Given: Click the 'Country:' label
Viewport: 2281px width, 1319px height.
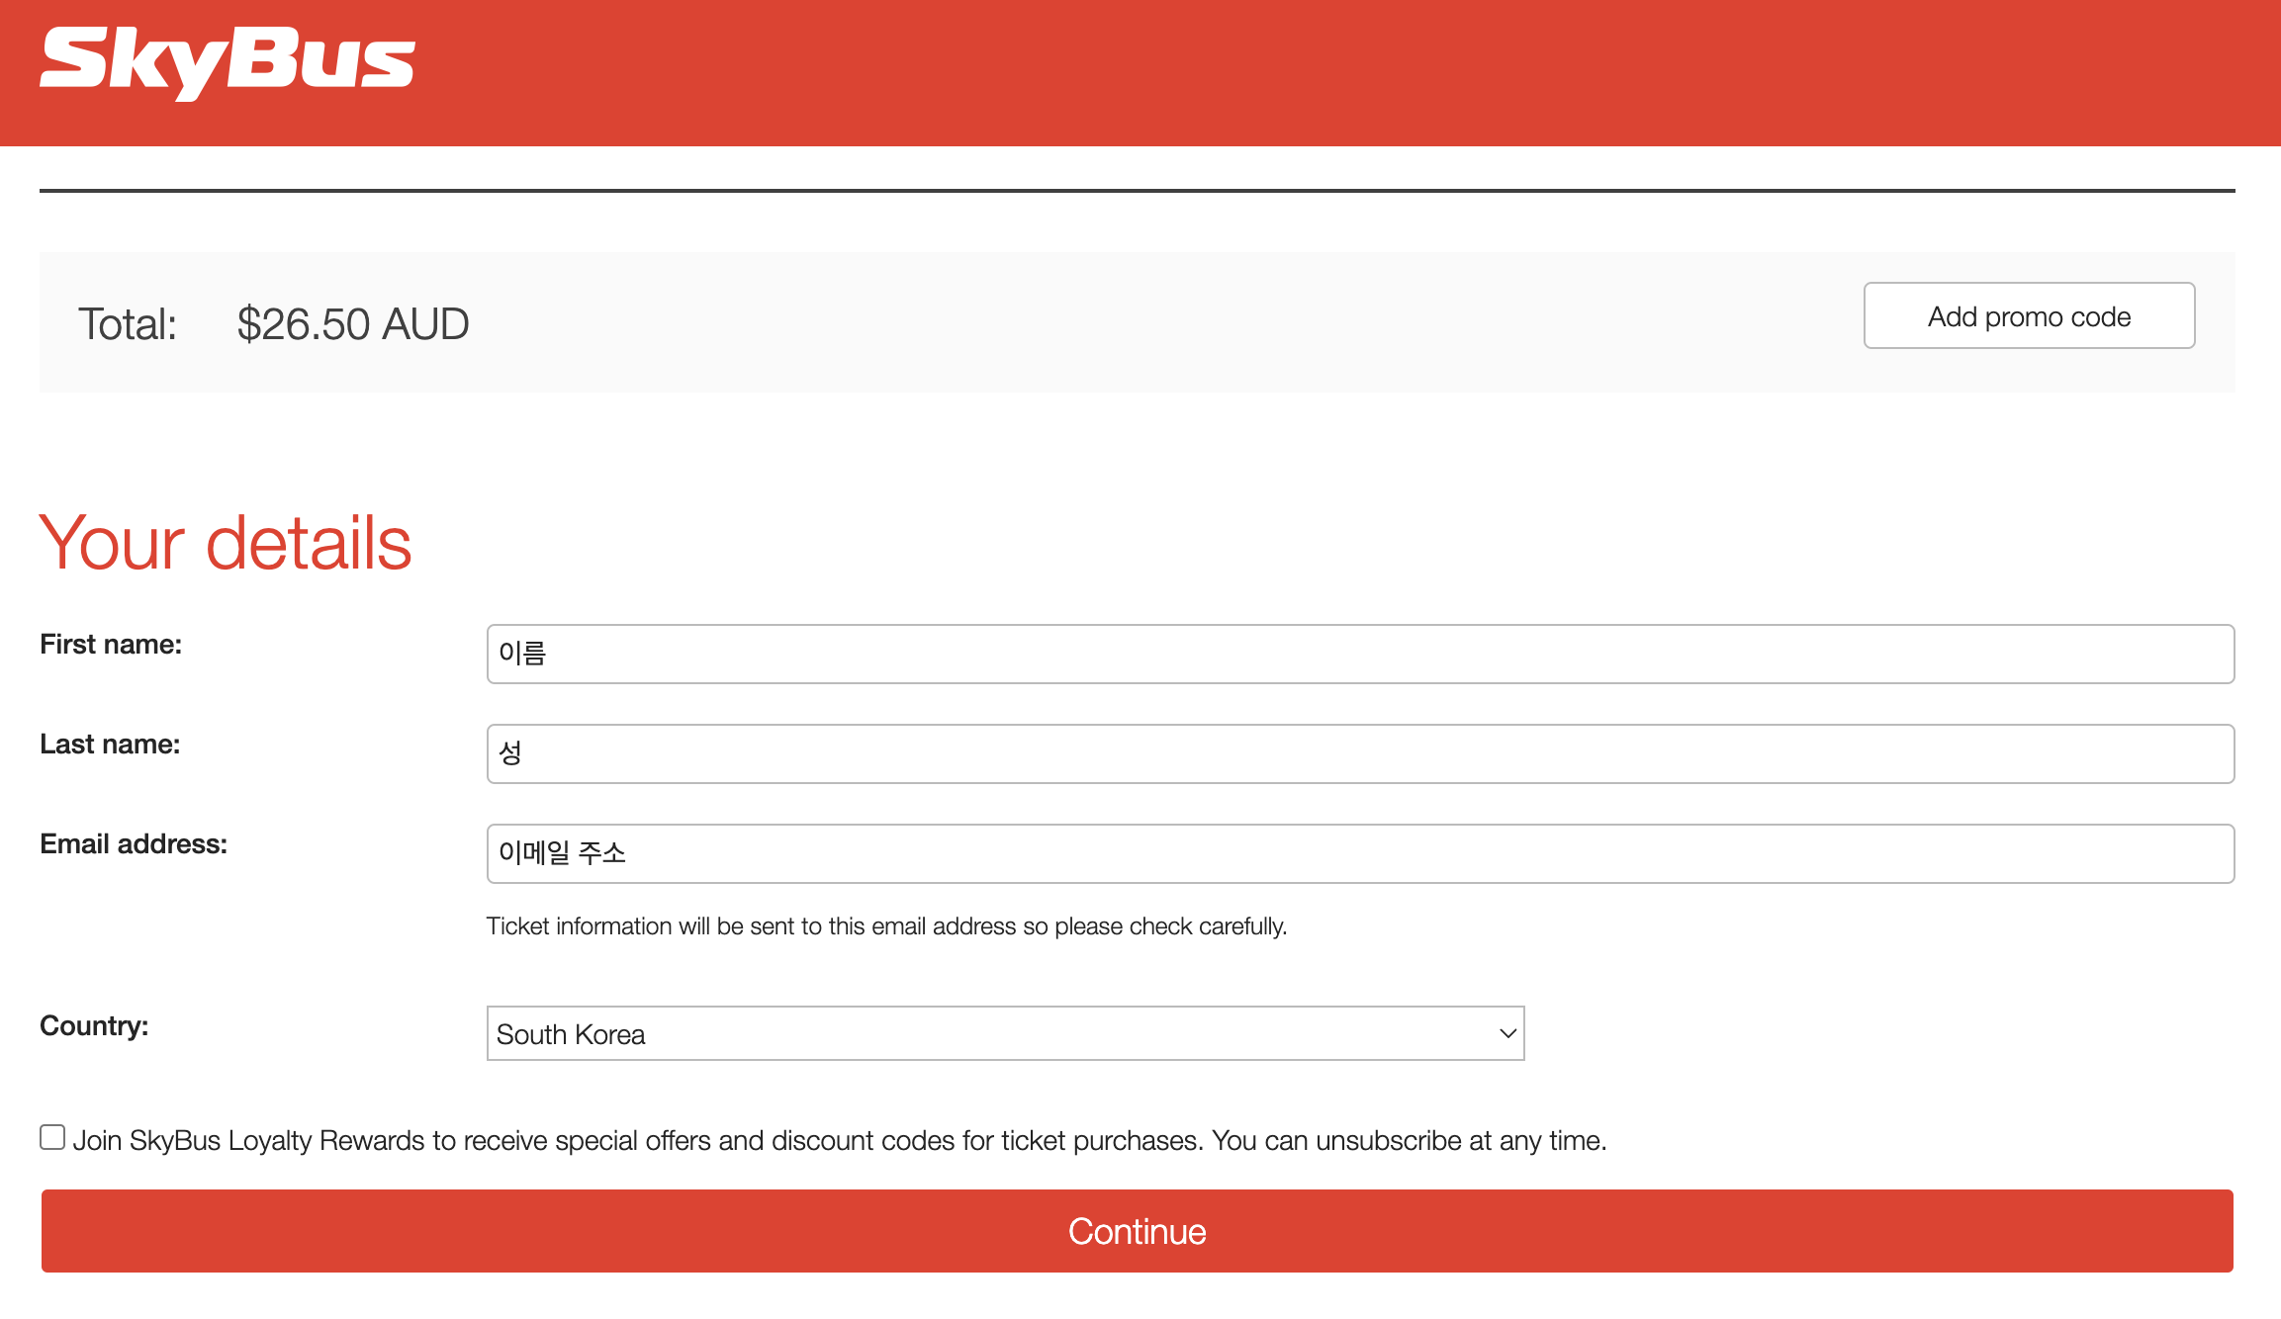Looking at the screenshot, I should click(x=94, y=1026).
